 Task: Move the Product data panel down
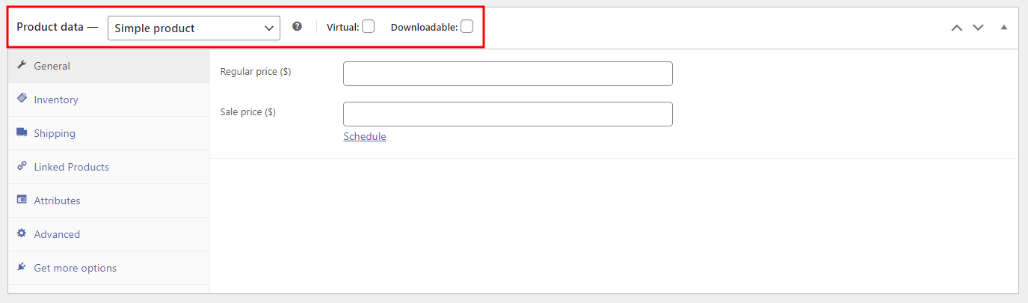click(978, 28)
